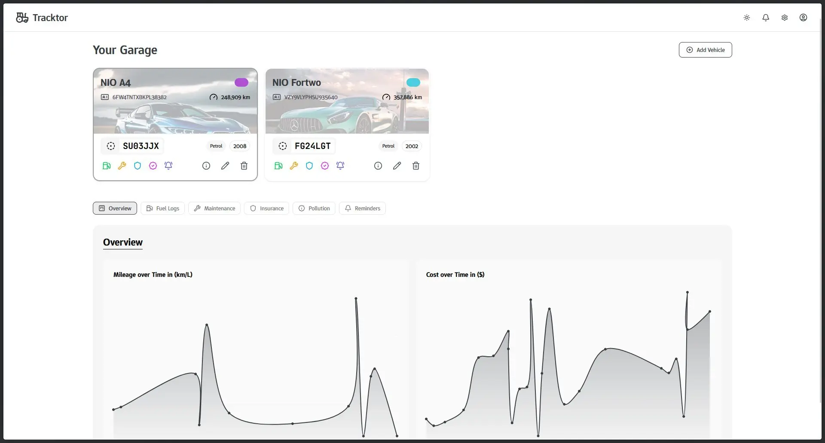Click the Overview section heading

click(123, 243)
